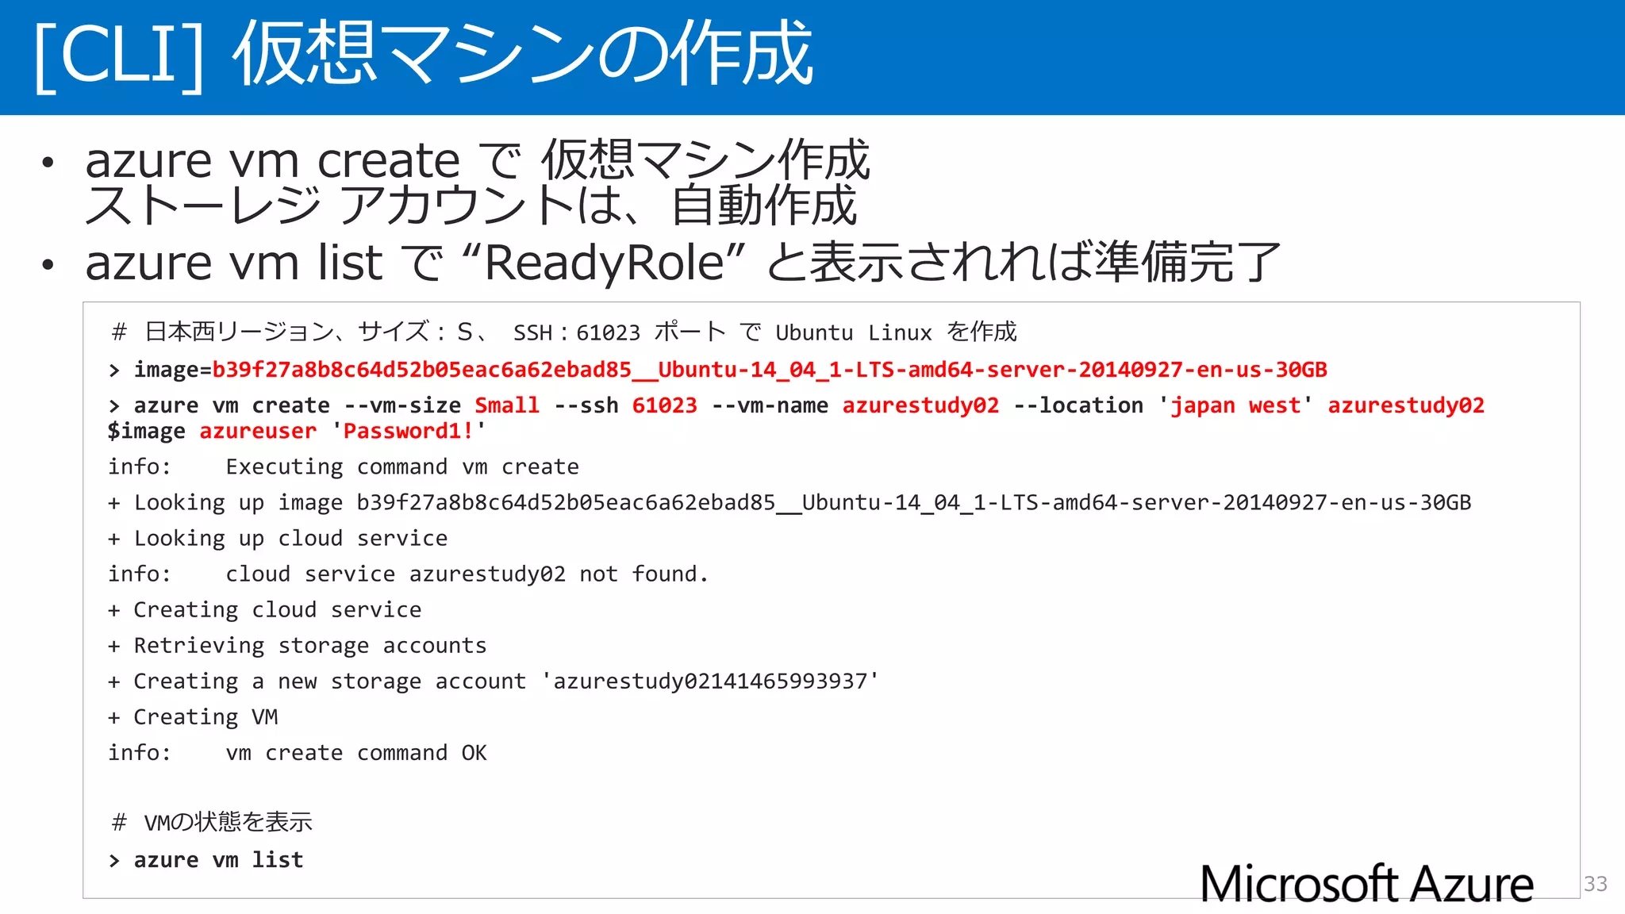Click the red 'azurestudy02' after --vm-name
This screenshot has height=914, width=1625.
[x=920, y=405]
